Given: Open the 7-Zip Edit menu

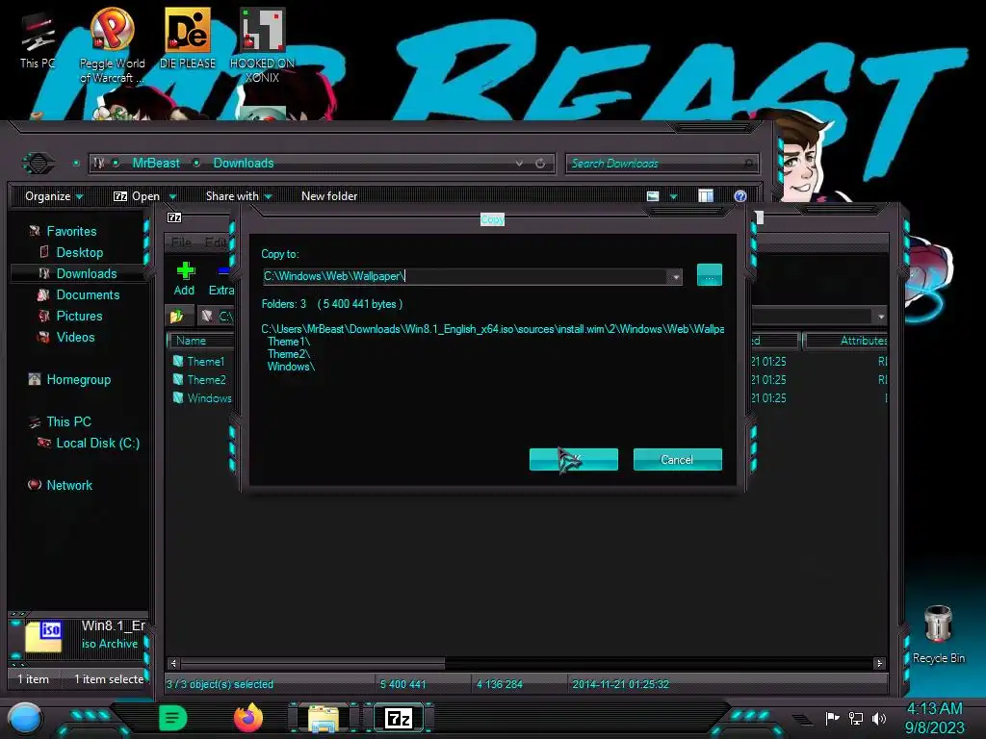Looking at the screenshot, I should point(216,242).
